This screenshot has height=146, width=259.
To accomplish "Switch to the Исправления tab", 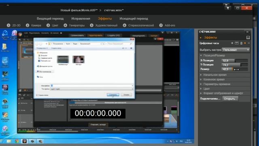I will 81,19.
